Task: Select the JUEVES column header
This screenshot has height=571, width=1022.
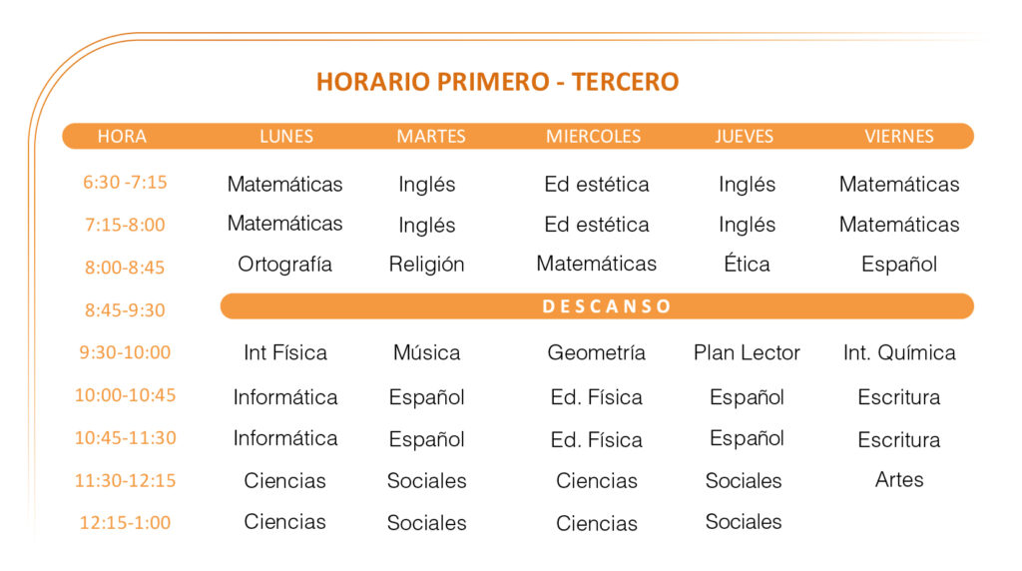Action: [x=744, y=137]
